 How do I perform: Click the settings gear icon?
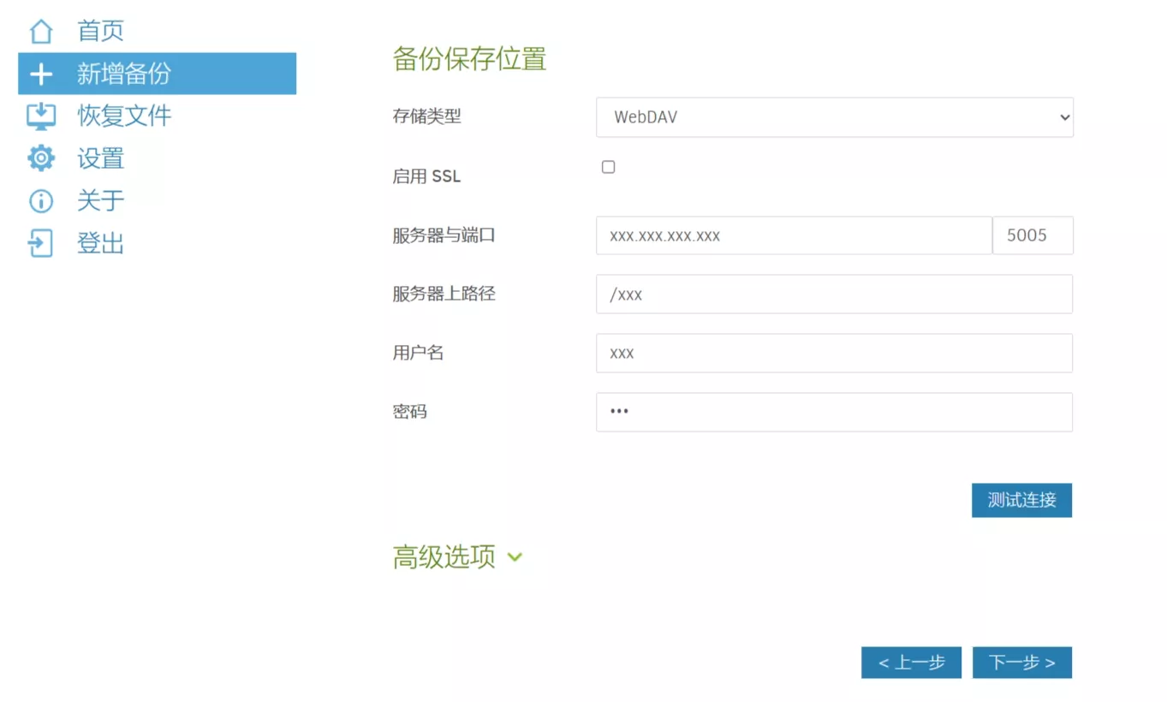pyautogui.click(x=41, y=158)
